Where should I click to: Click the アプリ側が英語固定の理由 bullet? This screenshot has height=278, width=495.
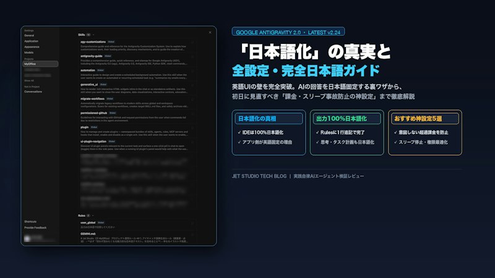pyautogui.click(x=265, y=142)
